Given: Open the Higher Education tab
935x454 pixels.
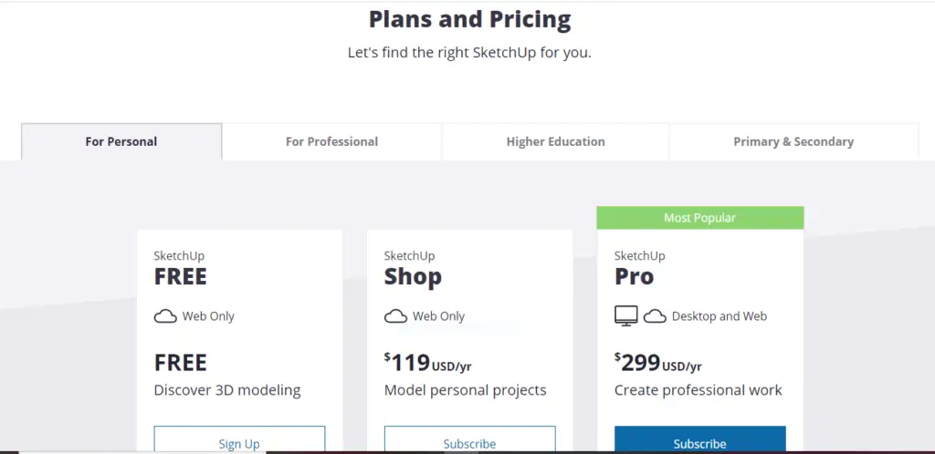Looking at the screenshot, I should pyautogui.click(x=555, y=141).
